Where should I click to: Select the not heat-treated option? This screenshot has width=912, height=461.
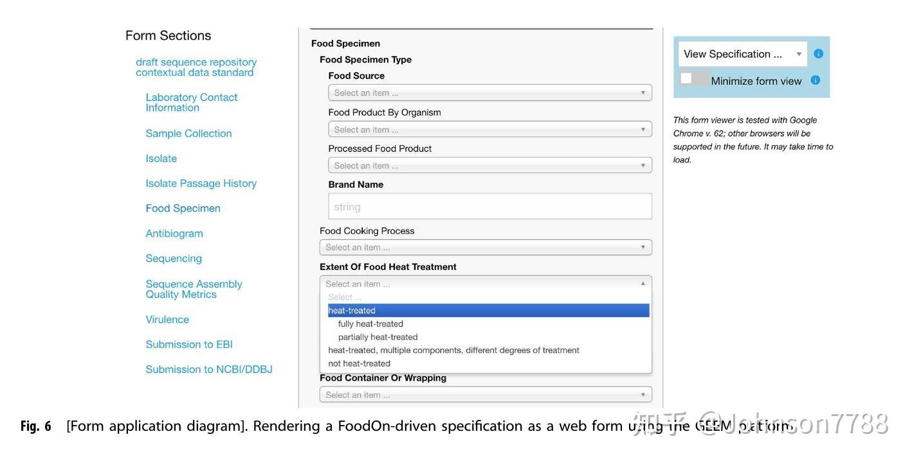point(359,363)
